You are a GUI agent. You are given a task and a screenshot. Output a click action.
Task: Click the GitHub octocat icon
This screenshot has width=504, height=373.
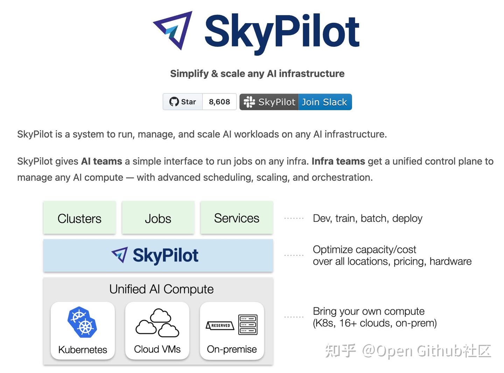[x=174, y=102]
